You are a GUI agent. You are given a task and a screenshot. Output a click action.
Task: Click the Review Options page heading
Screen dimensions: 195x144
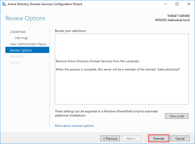point(25,18)
